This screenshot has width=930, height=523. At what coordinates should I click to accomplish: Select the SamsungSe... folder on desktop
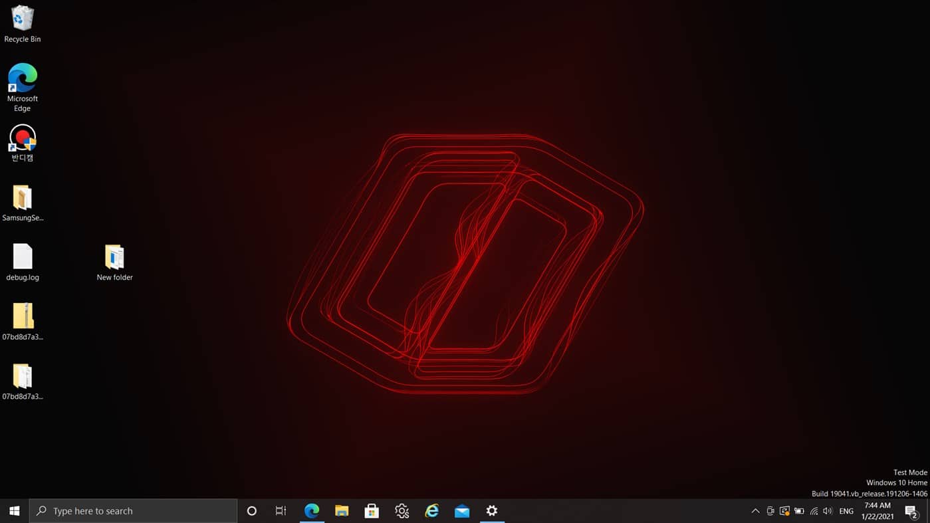pos(23,203)
